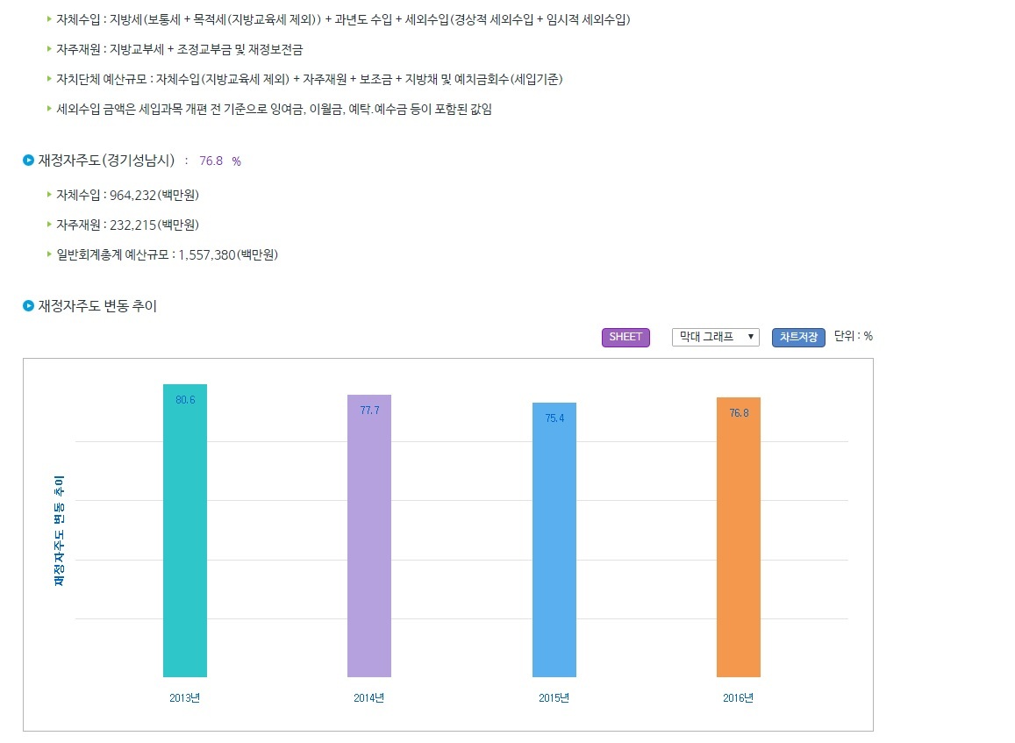Click the 76.8 % percentage value in heading
This screenshot has height=743, width=1015.
point(220,161)
